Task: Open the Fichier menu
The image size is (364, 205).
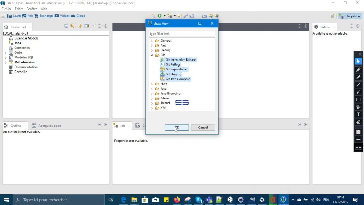Action: [x=6, y=9]
